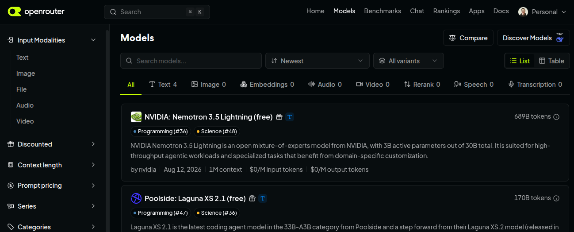Open NVIDIA: Nemotron 3.5 Lightning (free) link

[208, 117]
